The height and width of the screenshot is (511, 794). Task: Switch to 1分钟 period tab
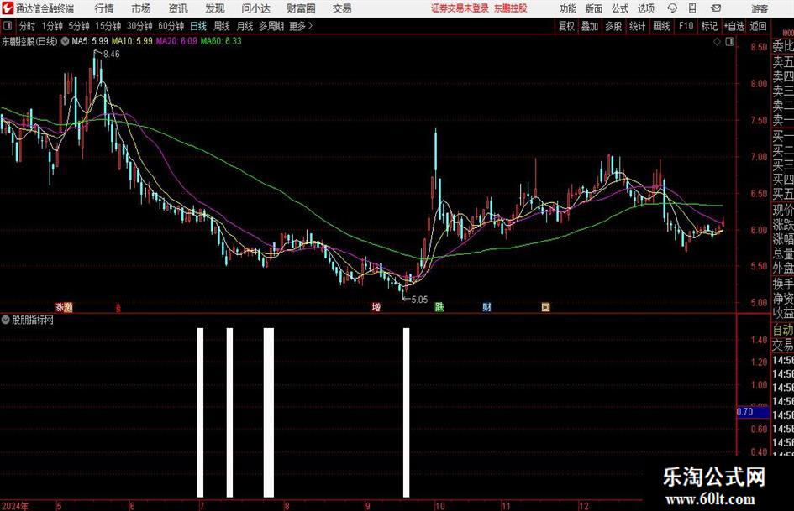[52, 26]
